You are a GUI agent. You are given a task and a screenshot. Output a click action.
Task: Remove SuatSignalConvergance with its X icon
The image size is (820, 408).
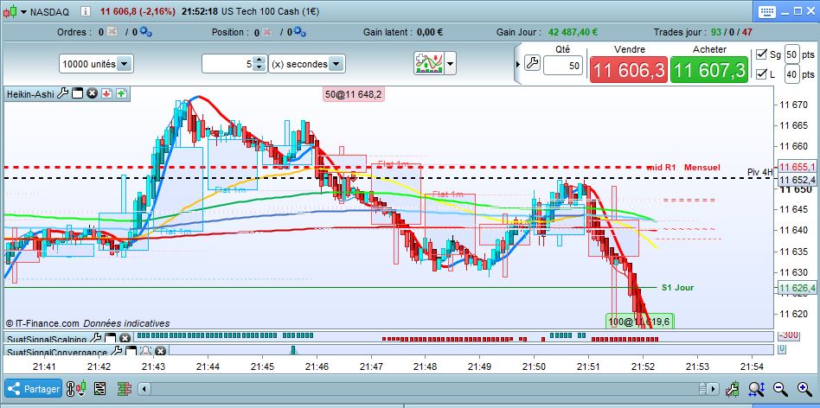[x=161, y=351]
